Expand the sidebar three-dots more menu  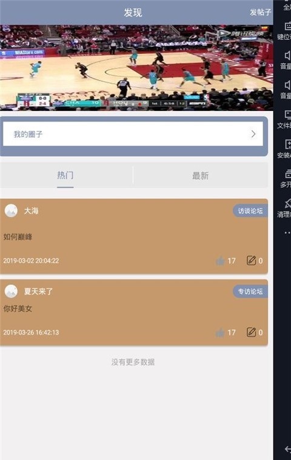[287, 233]
